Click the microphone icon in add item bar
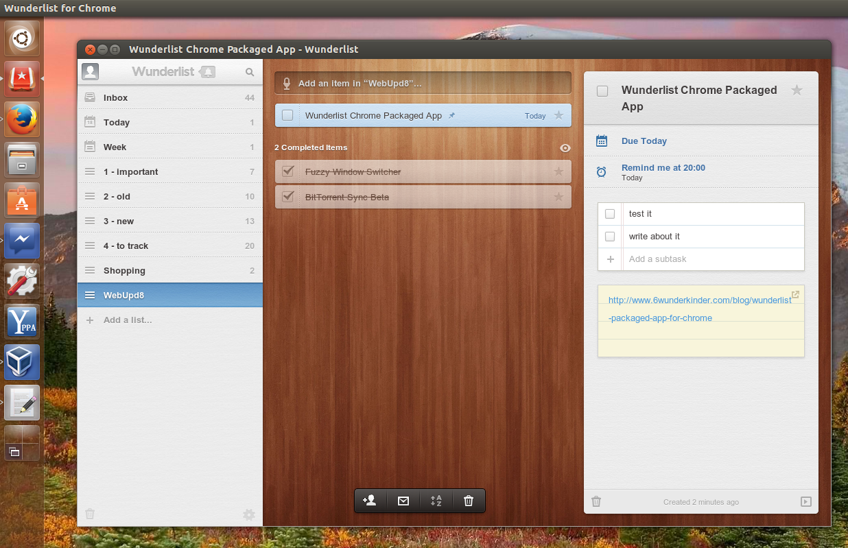848x548 pixels. 287,84
